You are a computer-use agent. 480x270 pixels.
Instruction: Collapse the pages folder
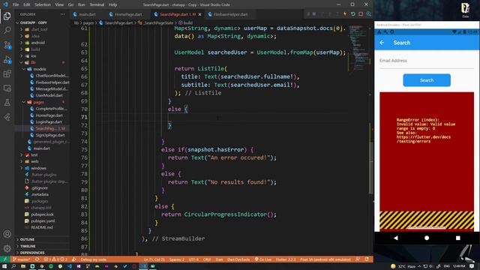click(x=38, y=102)
